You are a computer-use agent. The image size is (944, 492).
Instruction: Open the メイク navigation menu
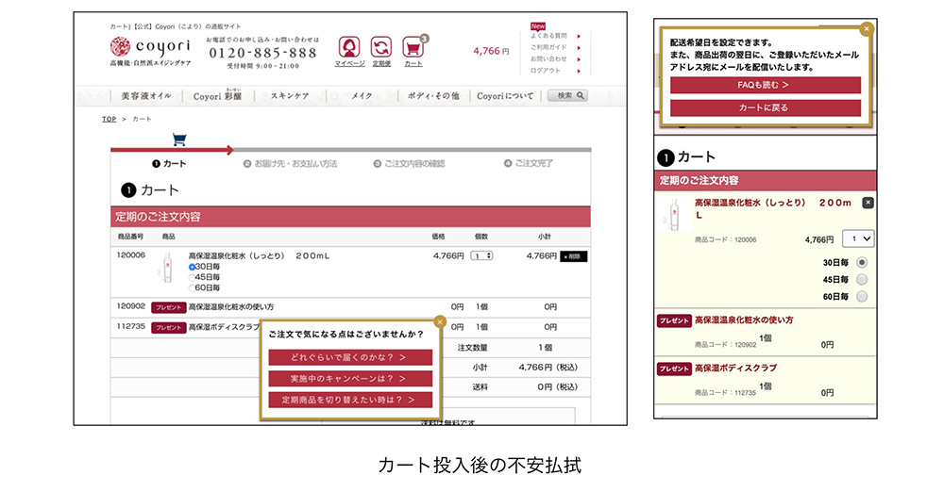(x=362, y=95)
